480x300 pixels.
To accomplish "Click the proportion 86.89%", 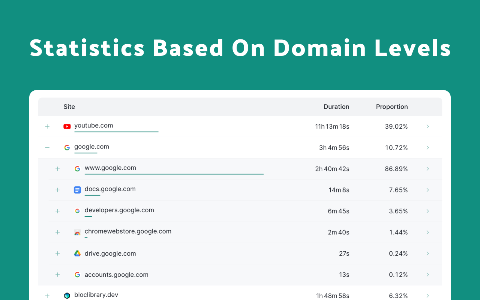I will click(x=396, y=169).
